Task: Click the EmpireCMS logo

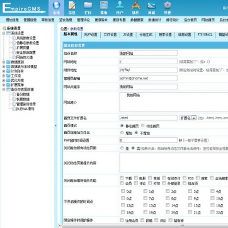Action: tap(23, 8)
